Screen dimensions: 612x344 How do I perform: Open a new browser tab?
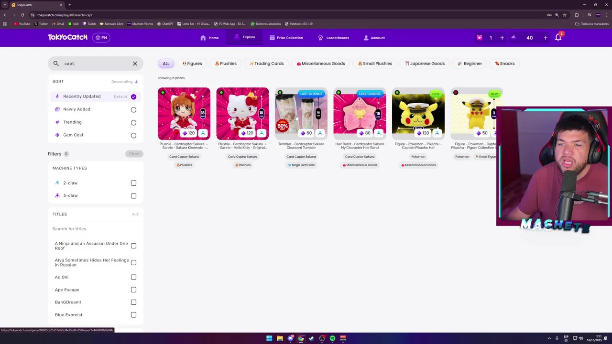(70, 5)
